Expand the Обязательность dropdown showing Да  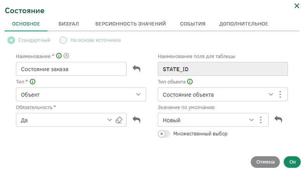pyautogui.click(x=109, y=120)
